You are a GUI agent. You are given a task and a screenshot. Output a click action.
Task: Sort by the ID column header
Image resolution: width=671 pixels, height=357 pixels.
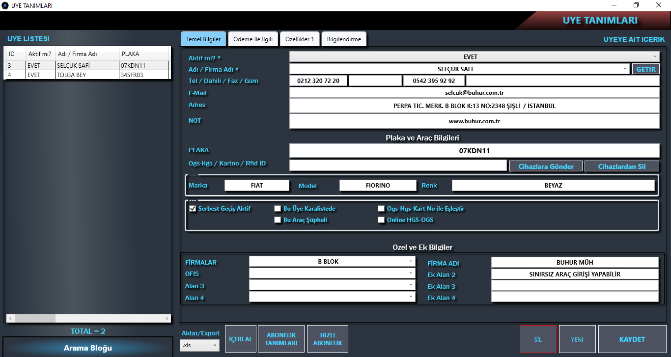pyautogui.click(x=15, y=54)
